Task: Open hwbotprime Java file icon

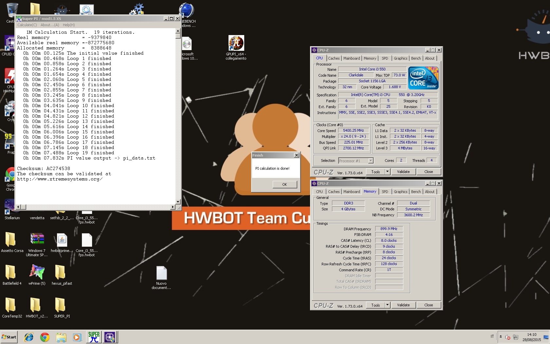Action: tap(62, 242)
